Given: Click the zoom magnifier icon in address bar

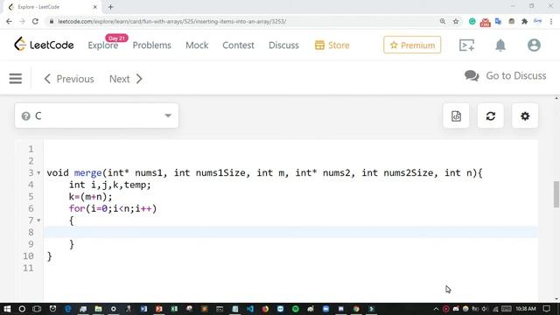Looking at the screenshot, I should click(443, 21).
